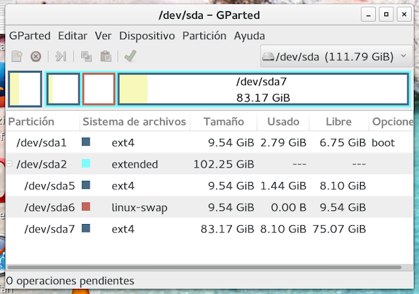Click the 2.79 GiB used value
This screenshot has width=419, height=294.
[283, 143]
